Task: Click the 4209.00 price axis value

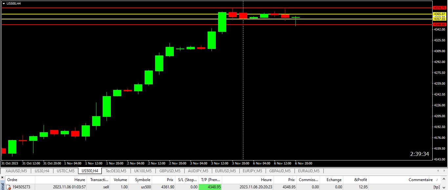Action: [440, 116]
